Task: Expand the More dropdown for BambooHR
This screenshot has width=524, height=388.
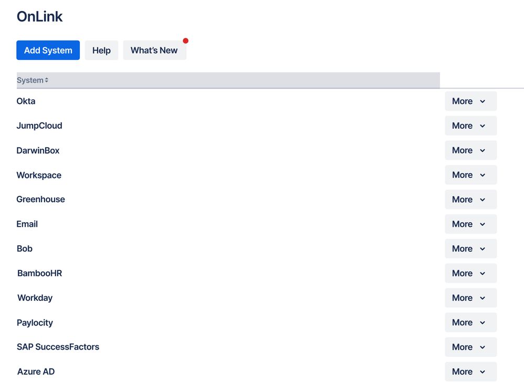Action: pyautogui.click(x=470, y=273)
